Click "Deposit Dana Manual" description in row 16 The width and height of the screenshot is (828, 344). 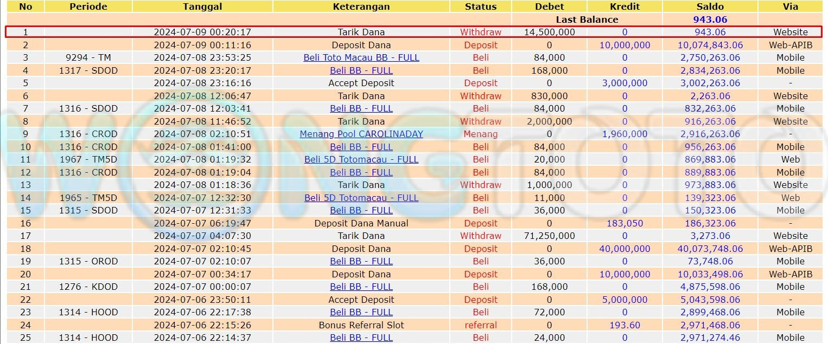coord(361,223)
